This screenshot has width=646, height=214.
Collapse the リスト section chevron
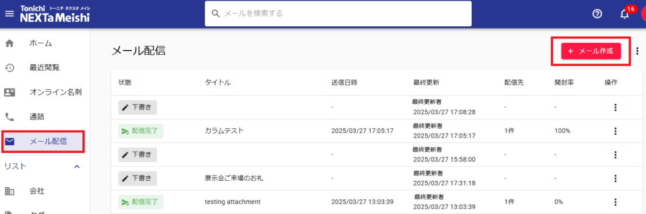coord(76,167)
